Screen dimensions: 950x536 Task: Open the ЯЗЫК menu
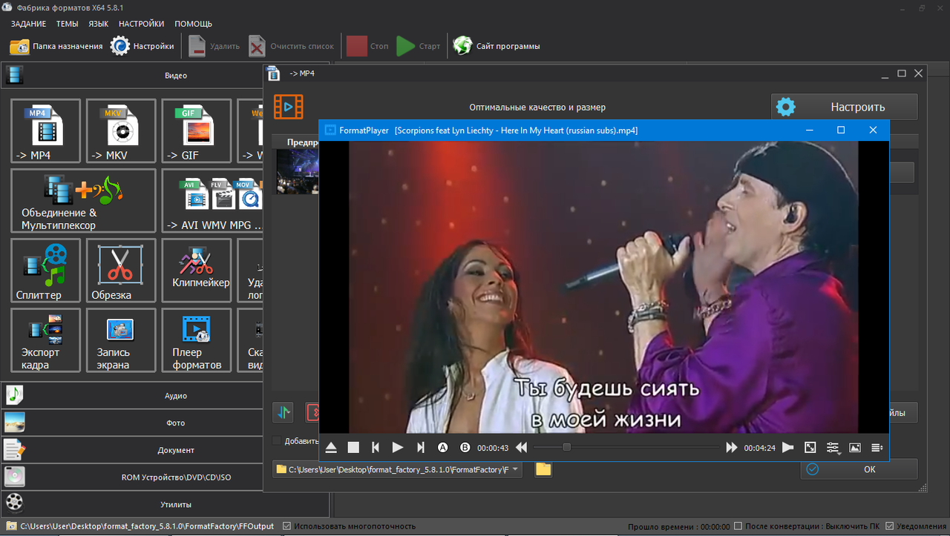[99, 24]
